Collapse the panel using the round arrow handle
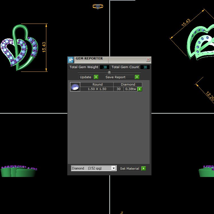 pos(109,72)
